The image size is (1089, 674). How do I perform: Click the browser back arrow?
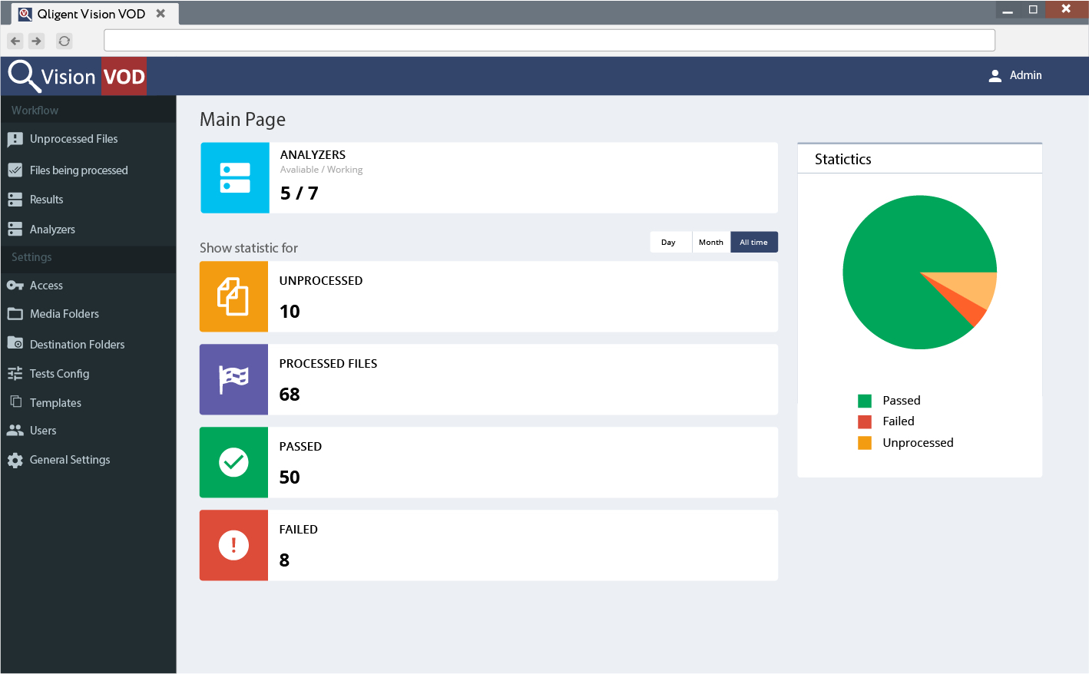(15, 41)
